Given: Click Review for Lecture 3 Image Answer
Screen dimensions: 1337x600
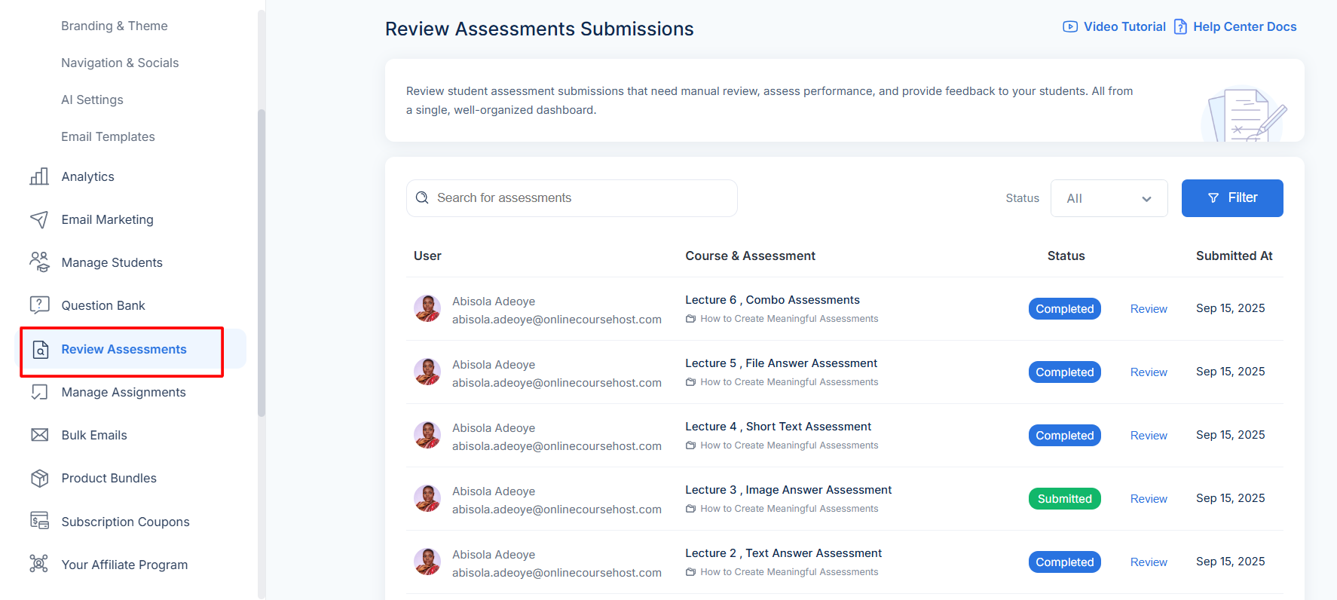Looking at the screenshot, I should click(x=1149, y=499).
